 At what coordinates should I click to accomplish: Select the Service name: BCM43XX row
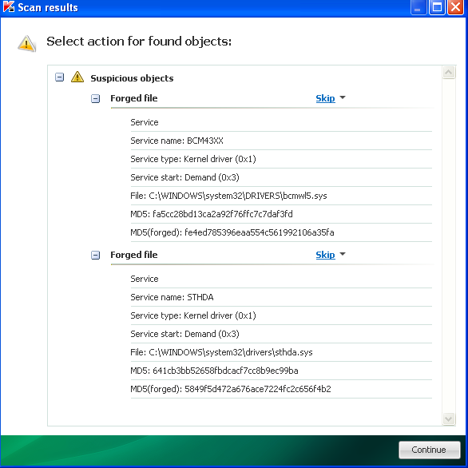pos(281,141)
